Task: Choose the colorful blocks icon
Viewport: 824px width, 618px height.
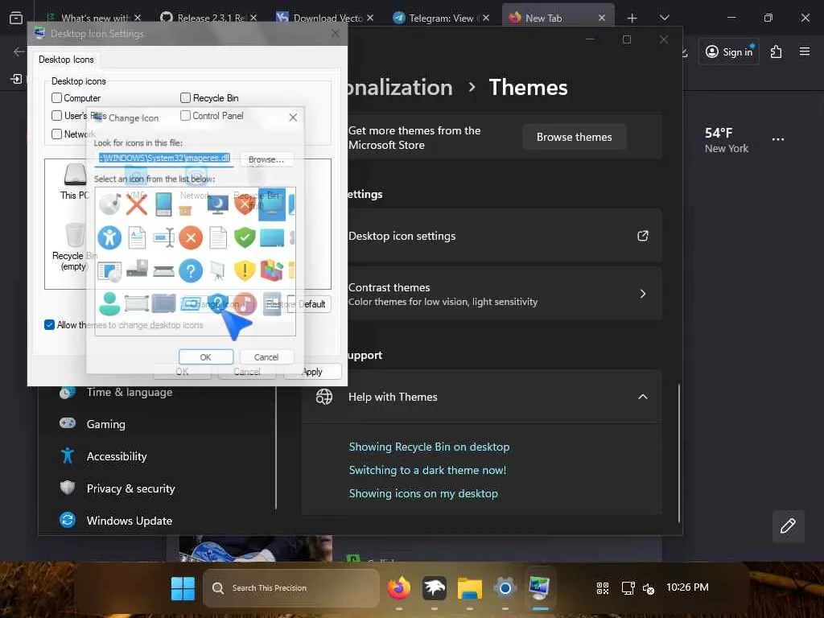Action: pos(272,271)
